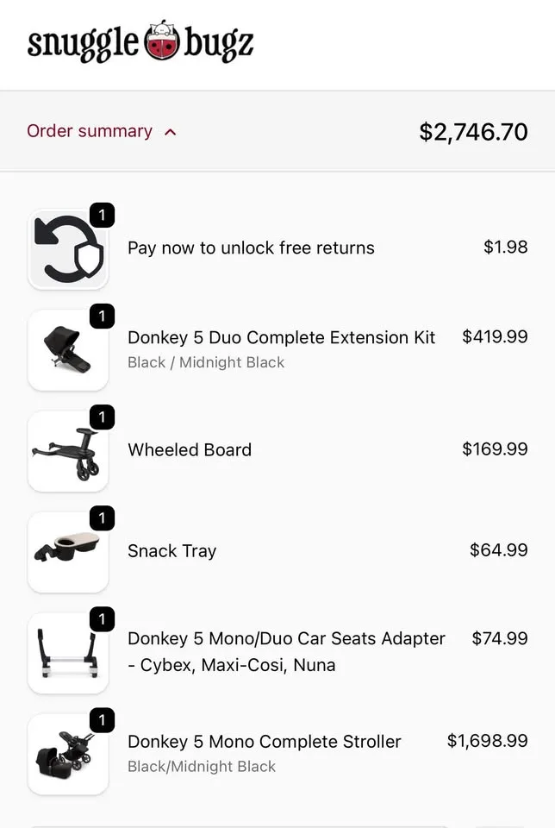This screenshot has height=828, width=555.
Task: Click the Snack Tray product picture
Action: [x=69, y=551]
